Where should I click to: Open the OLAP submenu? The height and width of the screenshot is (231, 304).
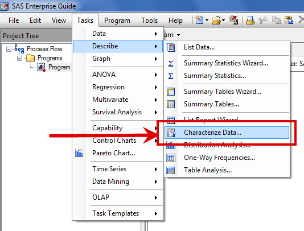(x=118, y=197)
